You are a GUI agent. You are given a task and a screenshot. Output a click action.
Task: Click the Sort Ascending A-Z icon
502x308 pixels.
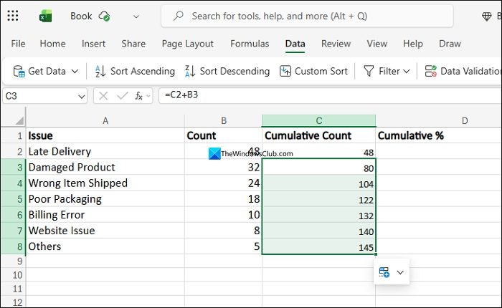coord(100,71)
